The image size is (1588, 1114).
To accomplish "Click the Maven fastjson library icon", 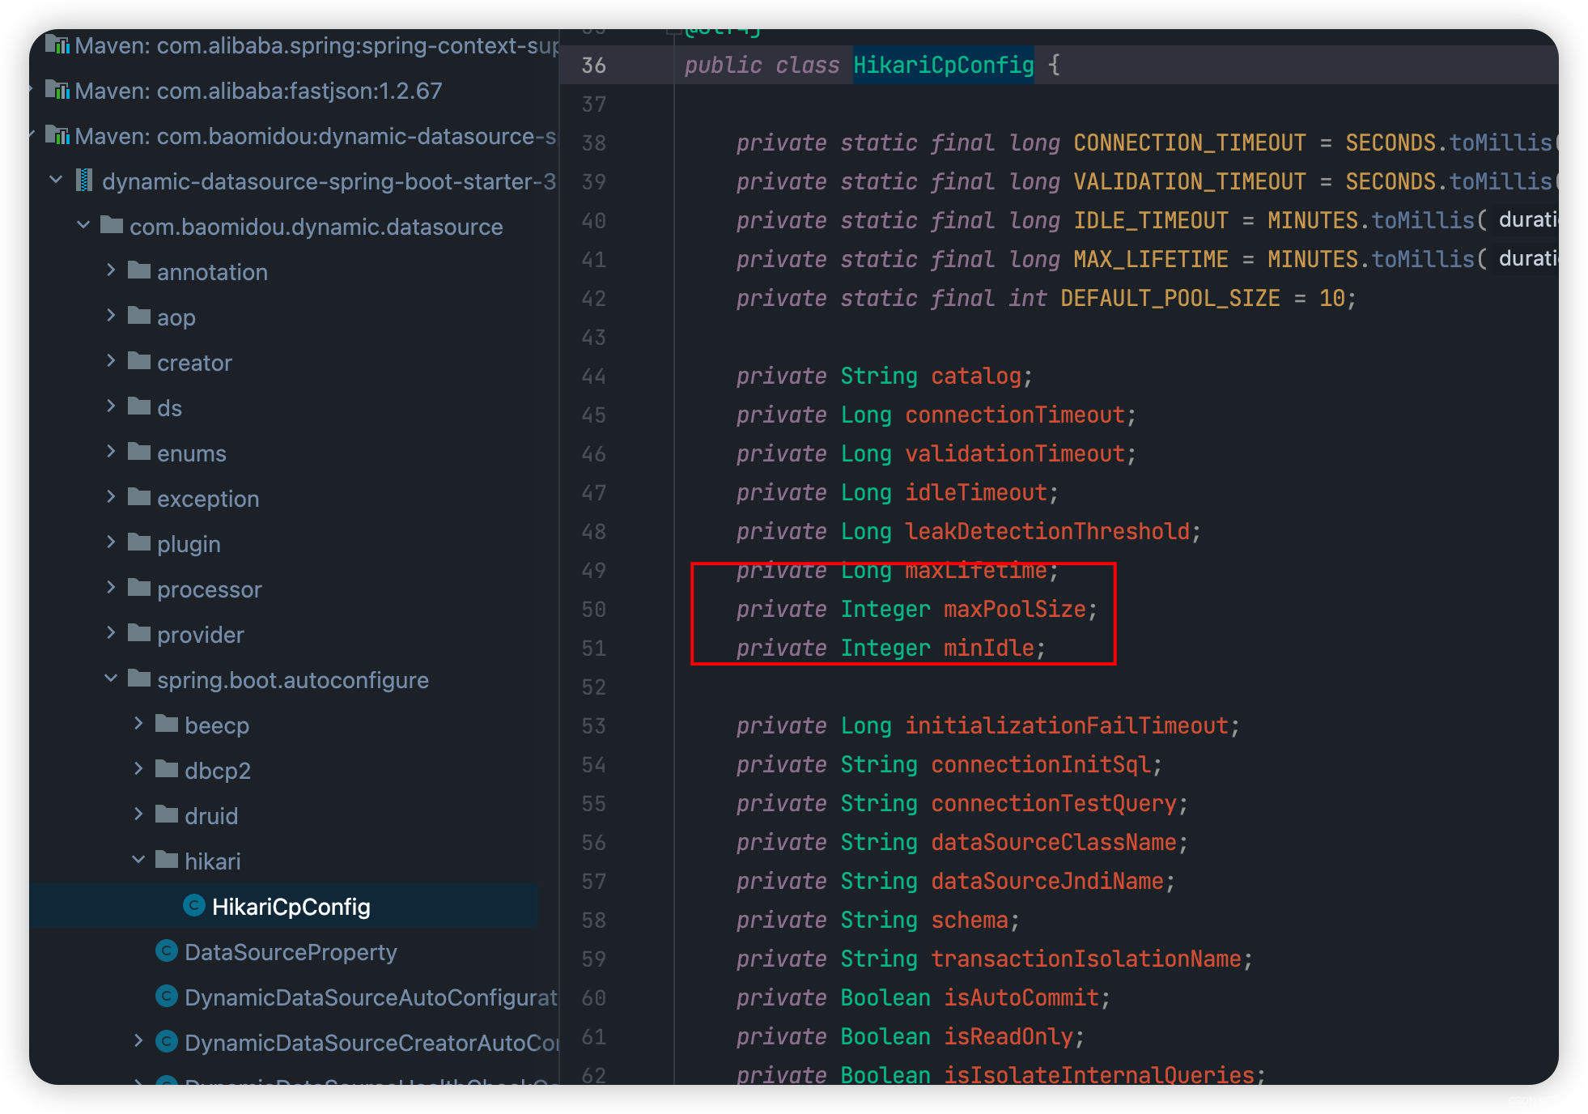I will [x=57, y=89].
